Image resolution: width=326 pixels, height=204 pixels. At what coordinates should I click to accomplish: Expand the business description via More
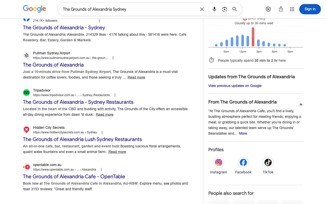[x=243, y=133]
